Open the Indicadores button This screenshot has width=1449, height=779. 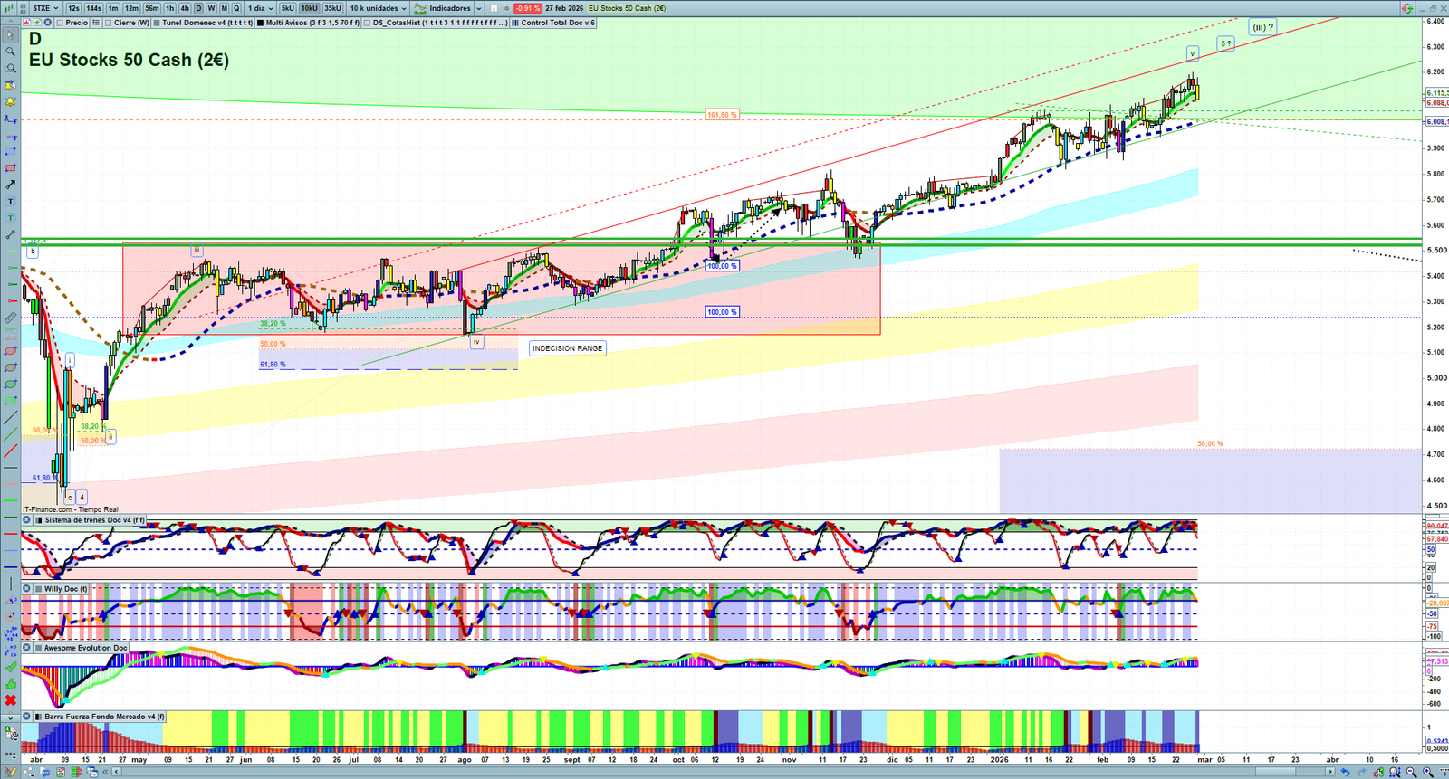444,8
